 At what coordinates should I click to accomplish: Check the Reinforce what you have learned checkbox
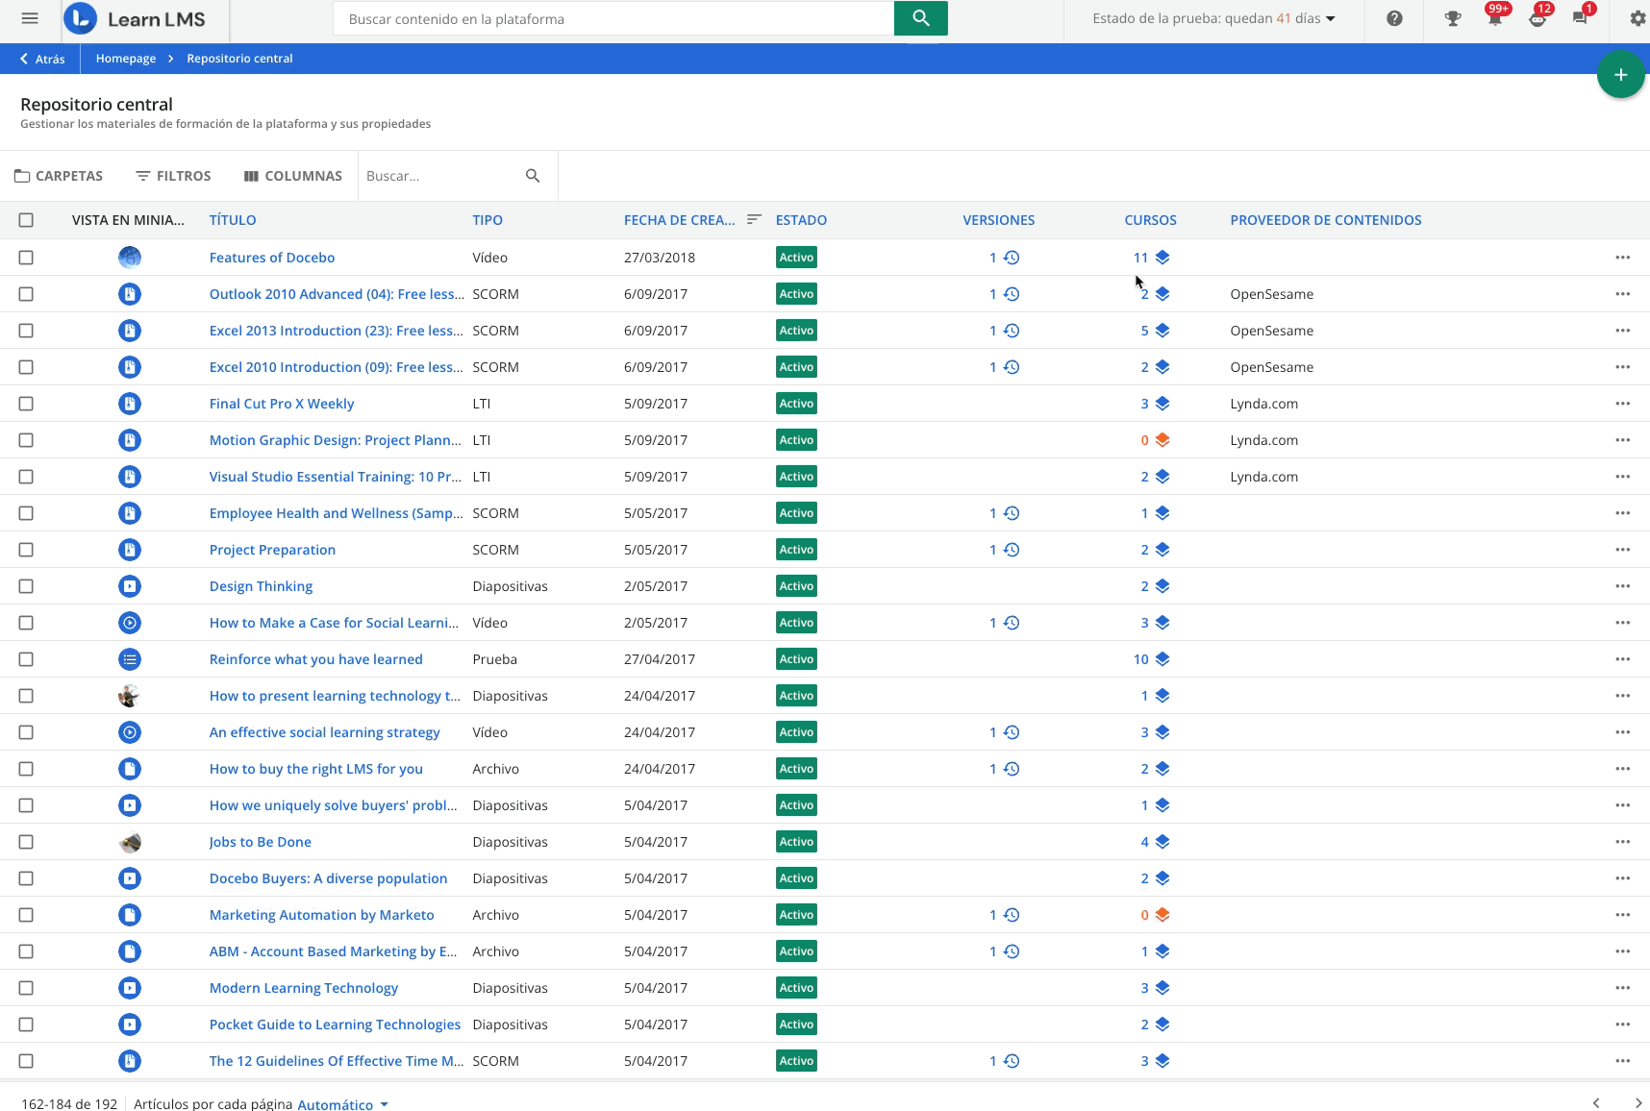(x=26, y=659)
